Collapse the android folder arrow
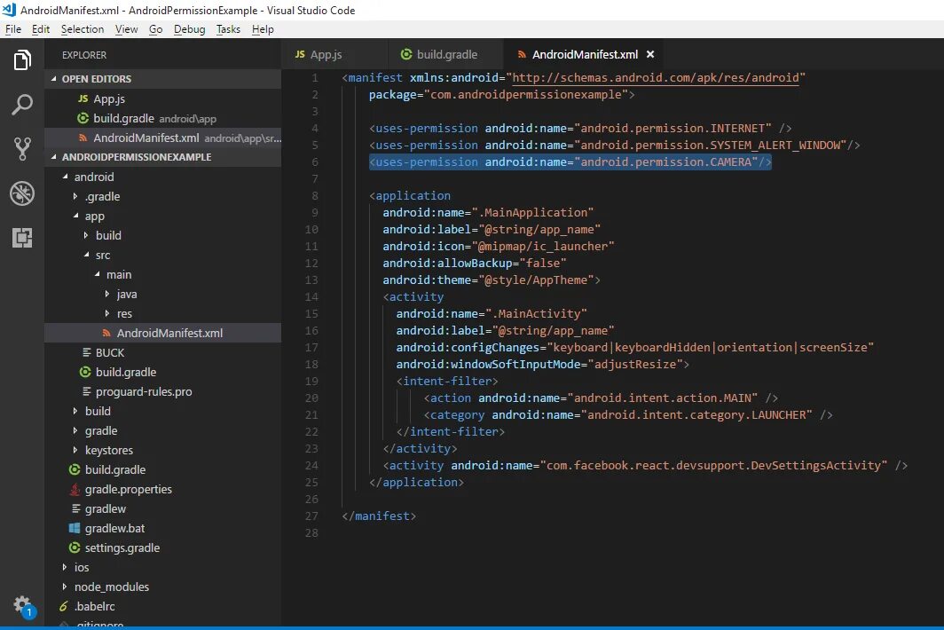The height and width of the screenshot is (630, 944). pos(65,177)
